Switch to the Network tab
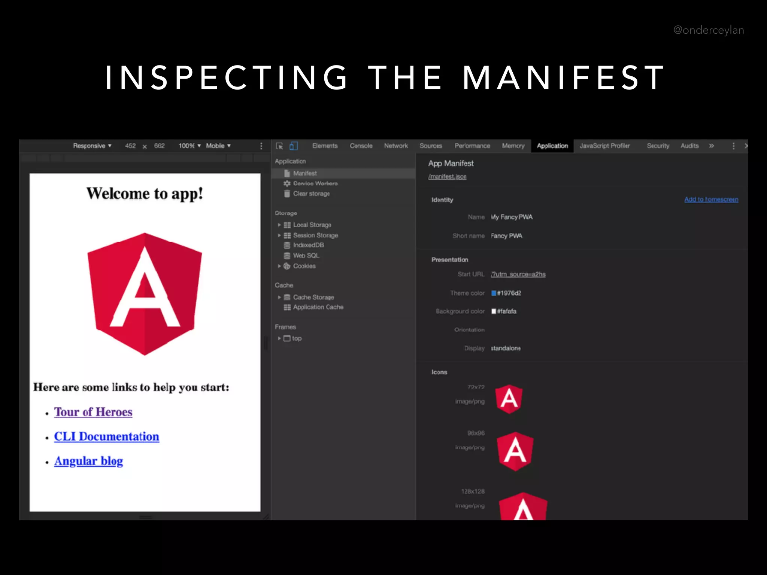Image resolution: width=767 pixels, height=575 pixels. 395,146
